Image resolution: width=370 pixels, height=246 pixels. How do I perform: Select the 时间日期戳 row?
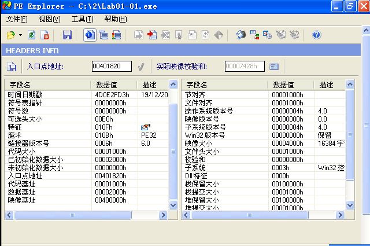pyautogui.click(x=87, y=95)
